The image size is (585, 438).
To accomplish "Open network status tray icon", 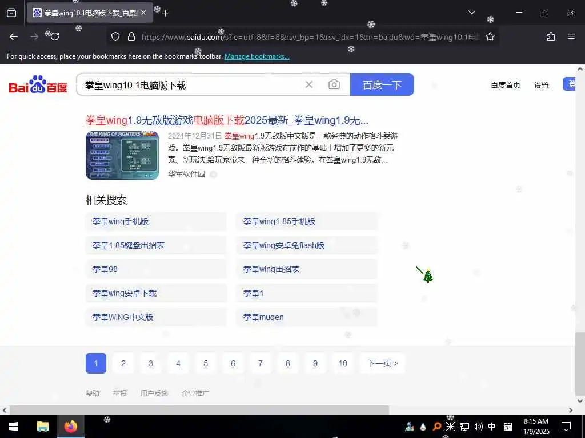I will tap(464, 427).
